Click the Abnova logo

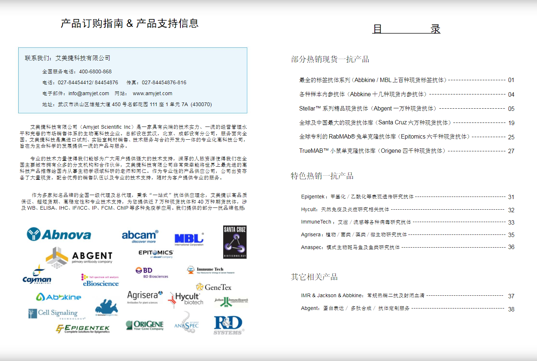point(58,234)
